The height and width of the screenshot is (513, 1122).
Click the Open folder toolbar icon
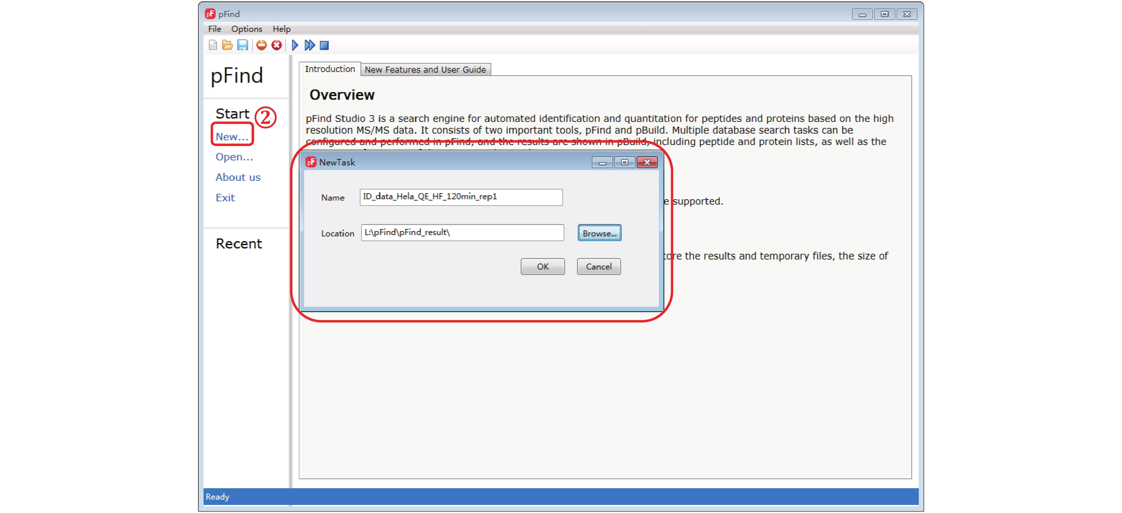pos(227,45)
